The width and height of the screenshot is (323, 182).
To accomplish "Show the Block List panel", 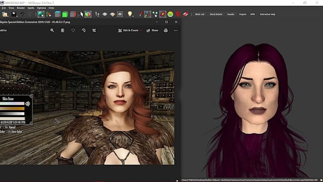I will pyautogui.click(x=199, y=14).
